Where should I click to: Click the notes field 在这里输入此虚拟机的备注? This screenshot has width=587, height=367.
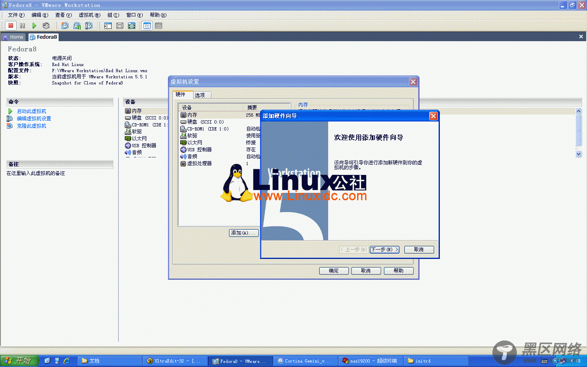click(35, 173)
